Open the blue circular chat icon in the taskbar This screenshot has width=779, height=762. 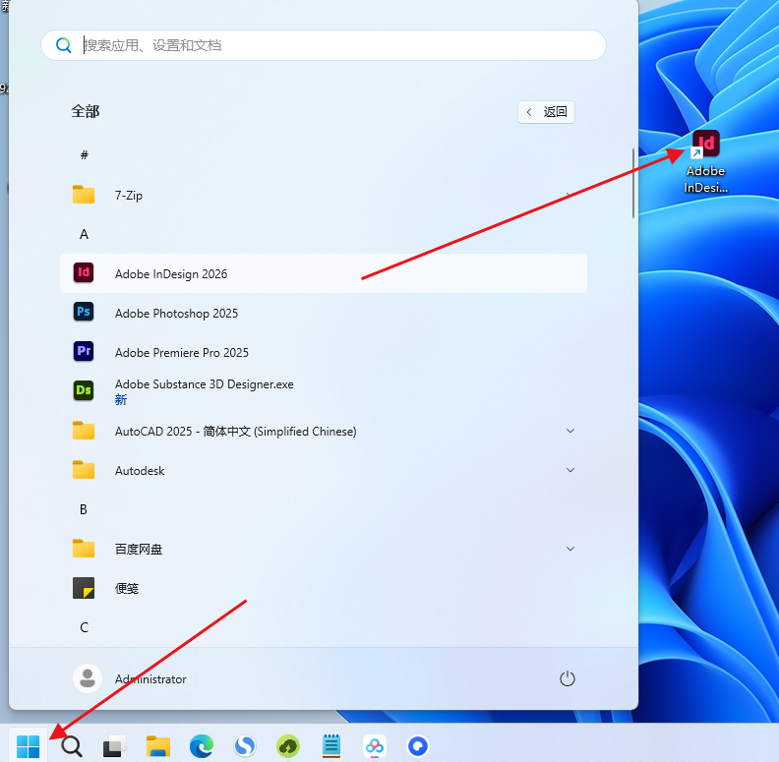pyautogui.click(x=418, y=746)
